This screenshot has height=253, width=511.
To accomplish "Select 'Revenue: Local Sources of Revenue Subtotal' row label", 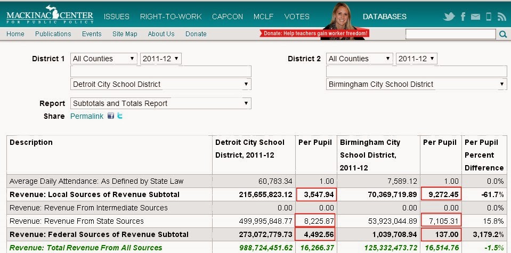I will [94, 195].
